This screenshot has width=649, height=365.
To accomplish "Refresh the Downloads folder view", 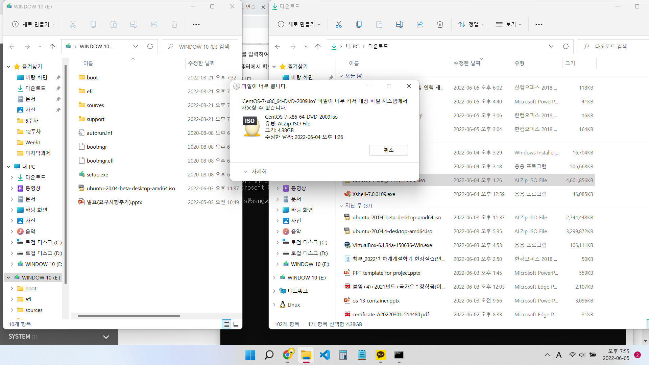I will [x=566, y=46].
